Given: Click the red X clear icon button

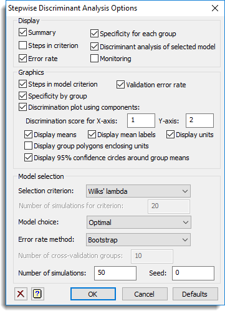Looking at the screenshot, I should [x=21, y=294].
